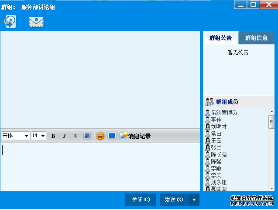Toggle italic text formatting
Screen dimensions: 278x210
click(x=64, y=136)
